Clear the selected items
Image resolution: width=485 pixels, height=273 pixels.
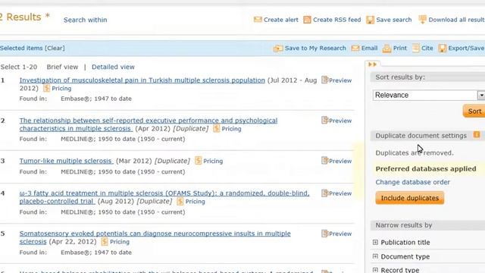tap(55, 48)
